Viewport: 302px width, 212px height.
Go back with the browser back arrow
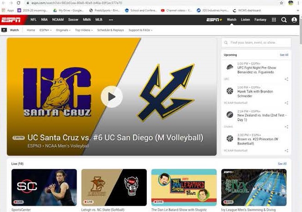tap(4, 3)
